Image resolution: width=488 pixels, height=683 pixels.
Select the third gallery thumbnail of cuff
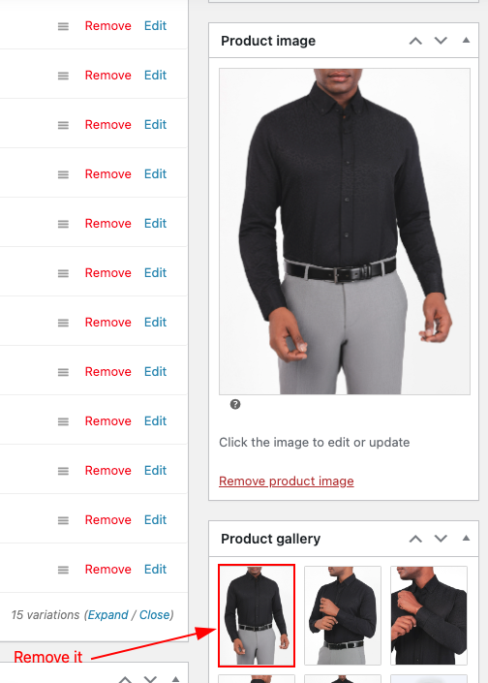[429, 615]
